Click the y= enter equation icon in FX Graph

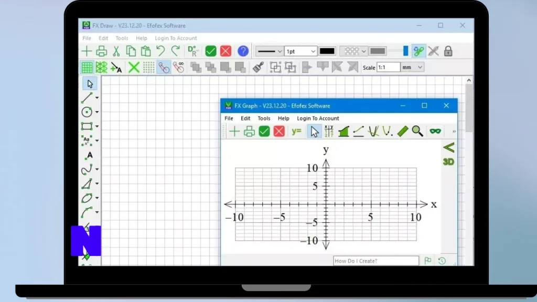point(296,131)
